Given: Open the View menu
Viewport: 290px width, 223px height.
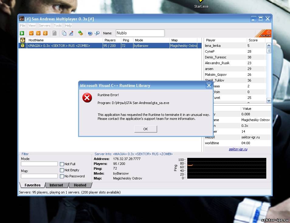Looking at the screenshot, I should (x=32, y=26).
